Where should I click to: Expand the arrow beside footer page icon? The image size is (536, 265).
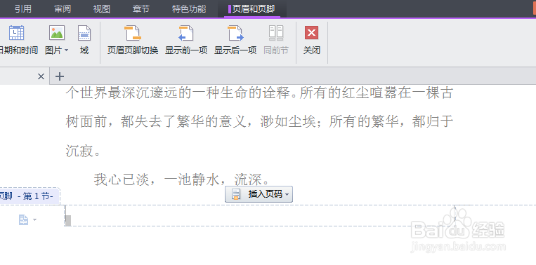pos(34,220)
